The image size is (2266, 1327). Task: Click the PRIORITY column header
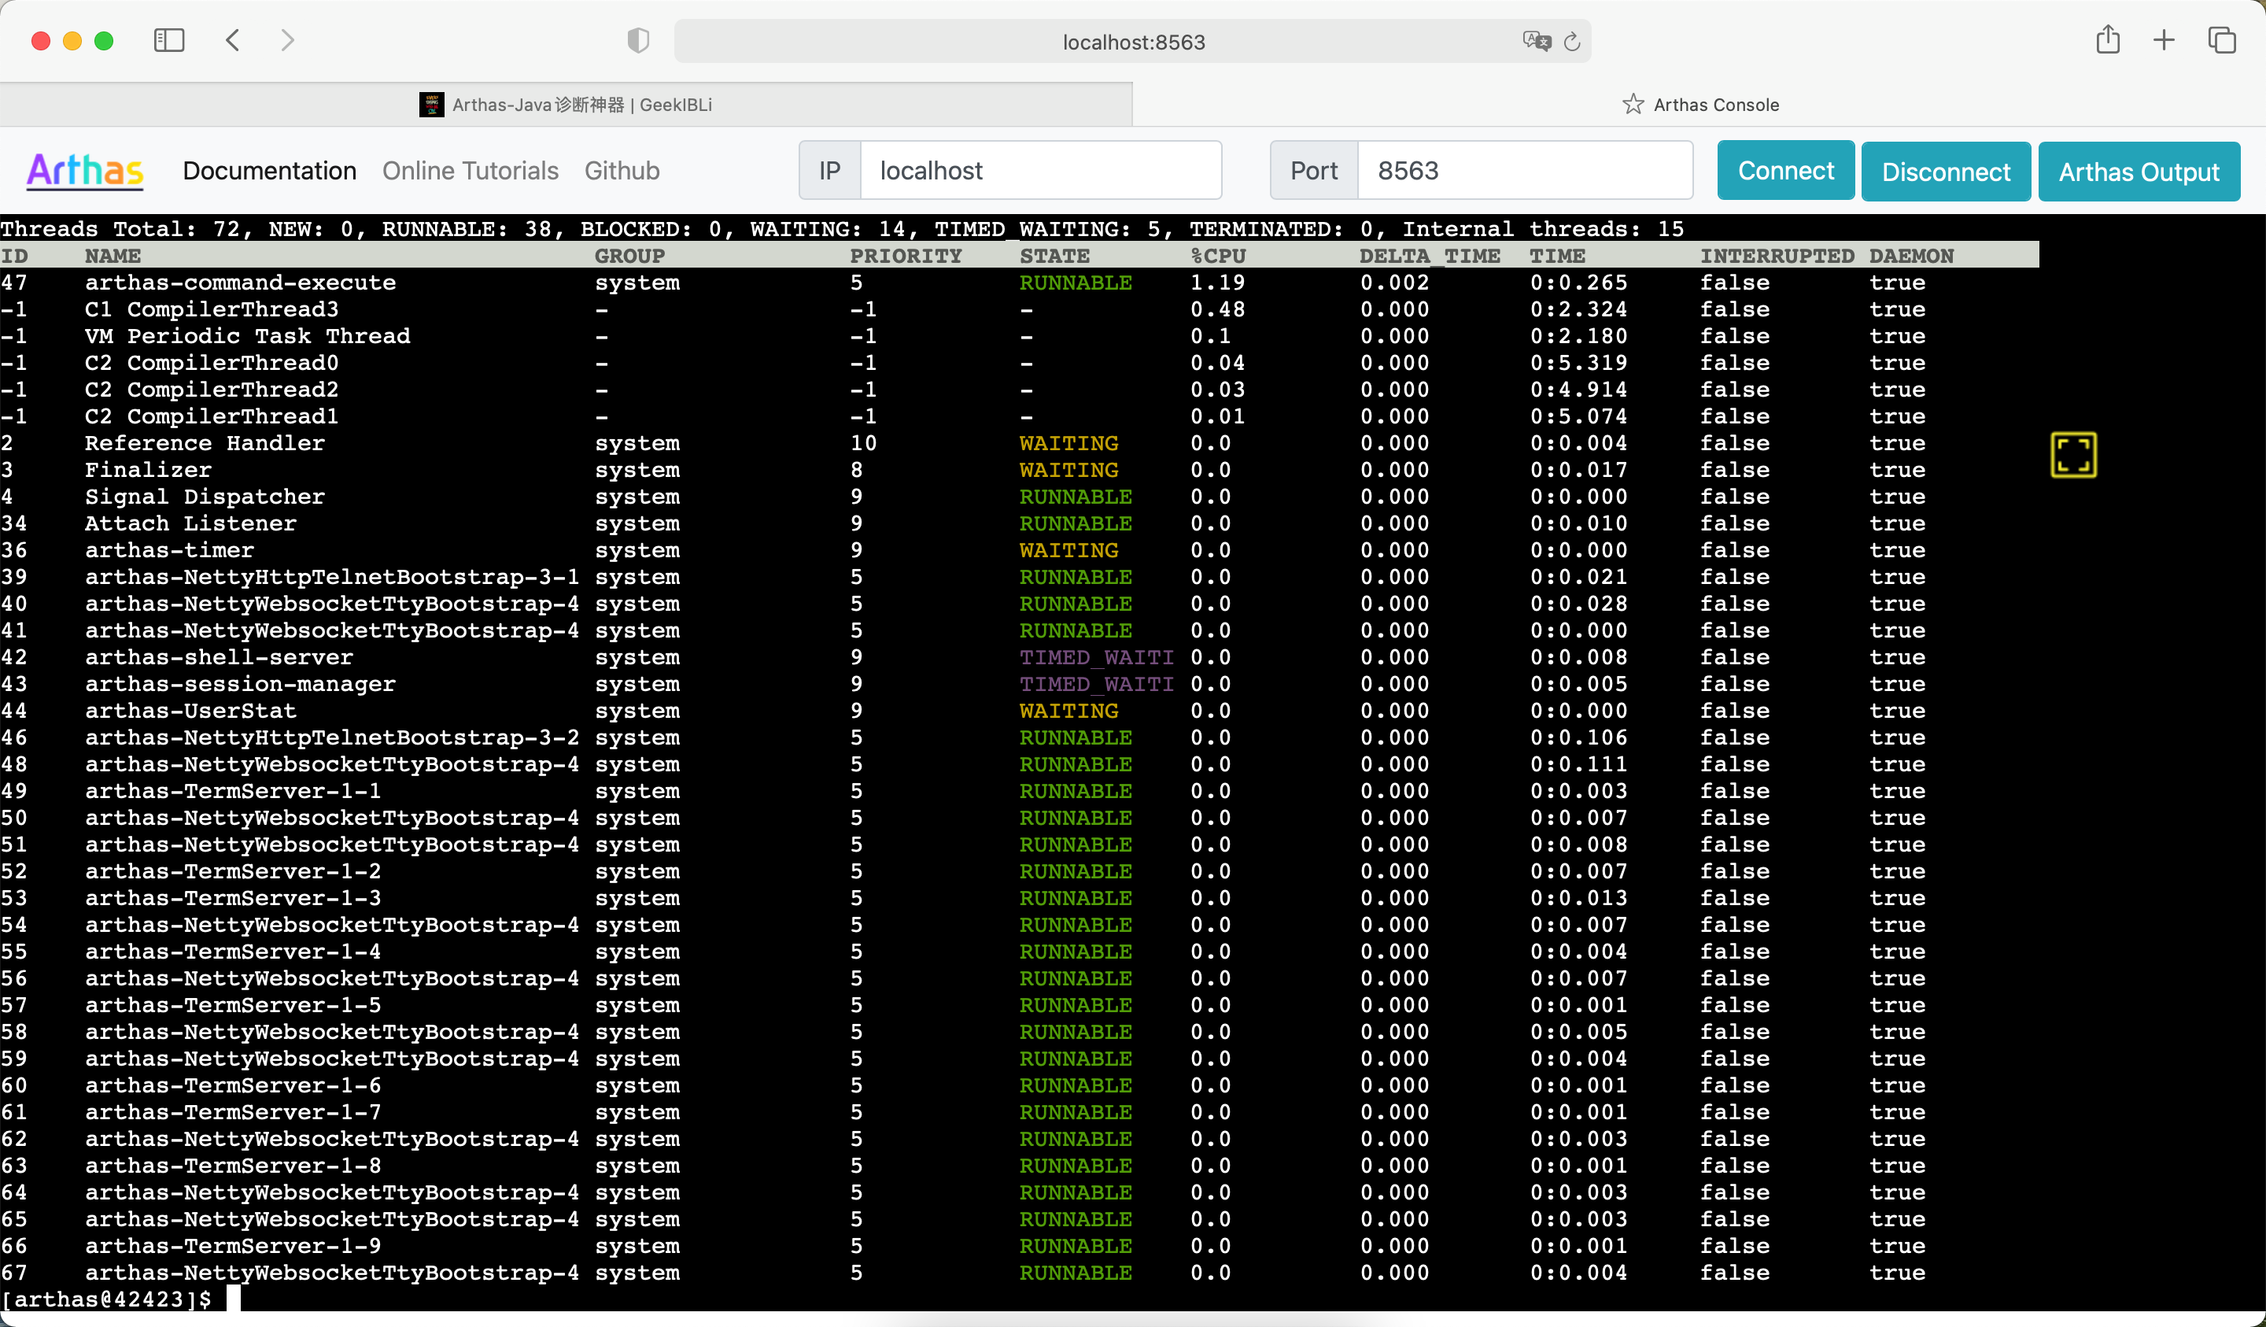[x=906, y=256]
